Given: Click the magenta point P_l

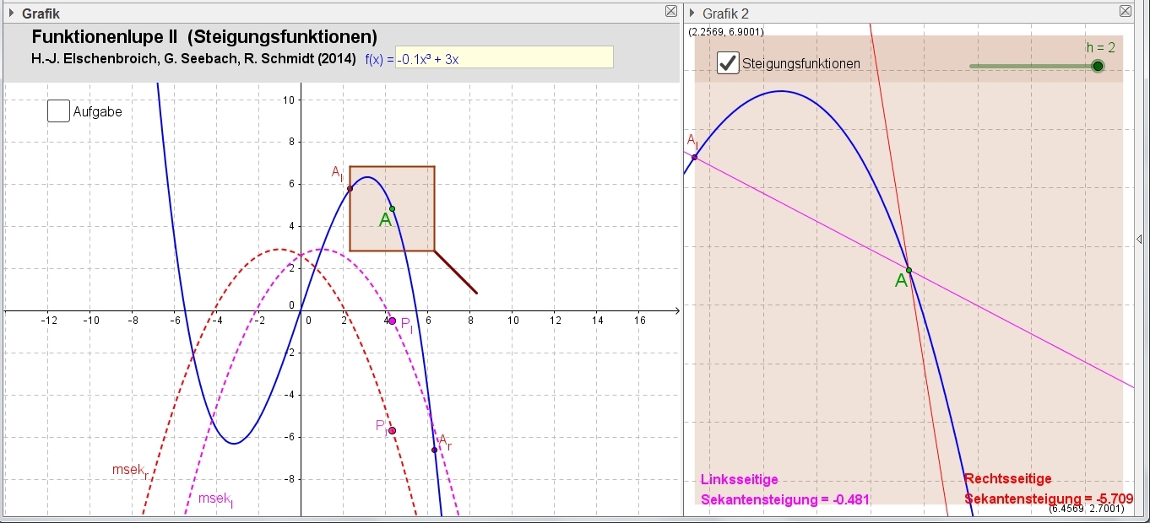Looking at the screenshot, I should pos(392,321).
